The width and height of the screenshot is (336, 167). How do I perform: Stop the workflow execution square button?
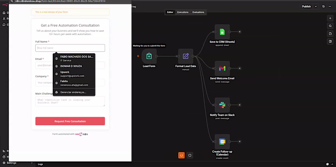pyautogui.click(x=190, y=155)
